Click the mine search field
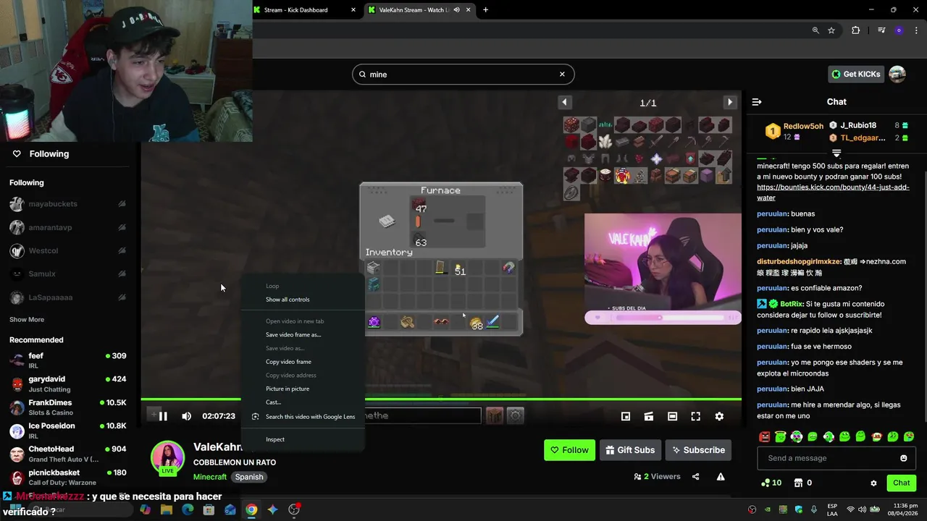The image size is (927, 521). click(x=463, y=74)
